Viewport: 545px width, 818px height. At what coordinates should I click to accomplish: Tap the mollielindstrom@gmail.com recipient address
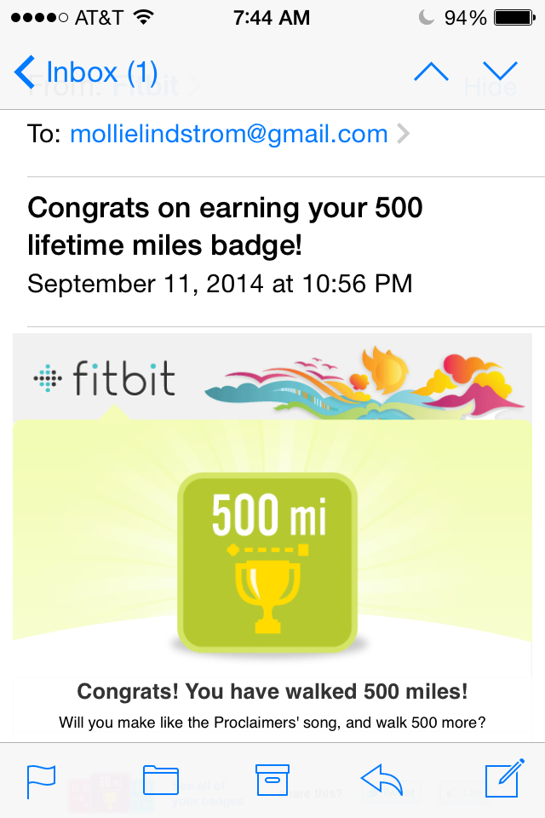(x=228, y=134)
